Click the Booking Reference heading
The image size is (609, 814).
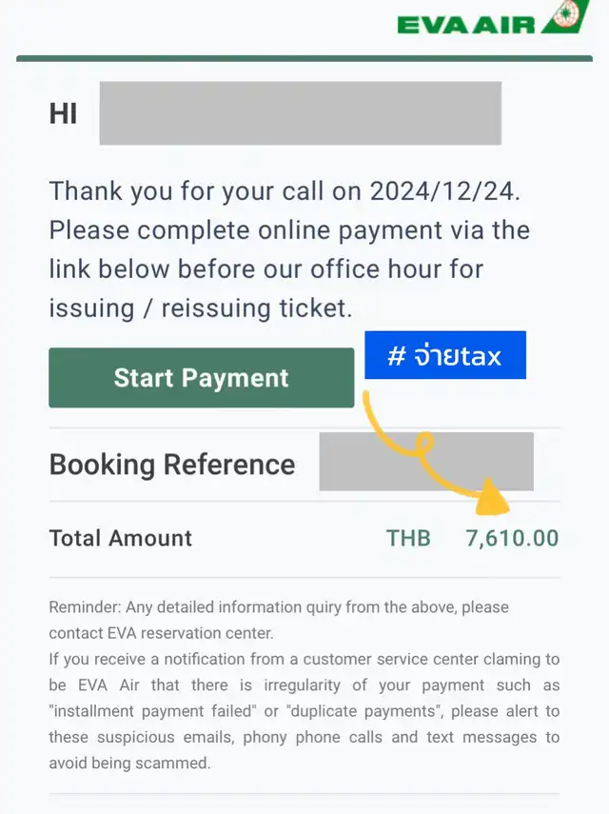[172, 465]
